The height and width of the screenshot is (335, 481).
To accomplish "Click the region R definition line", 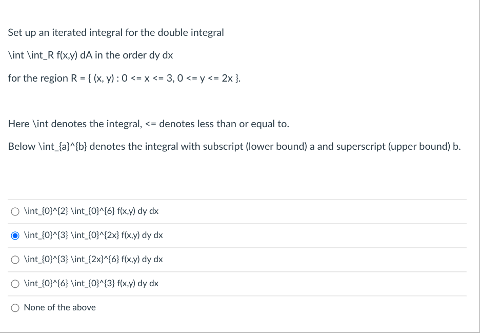I will click(x=123, y=78).
